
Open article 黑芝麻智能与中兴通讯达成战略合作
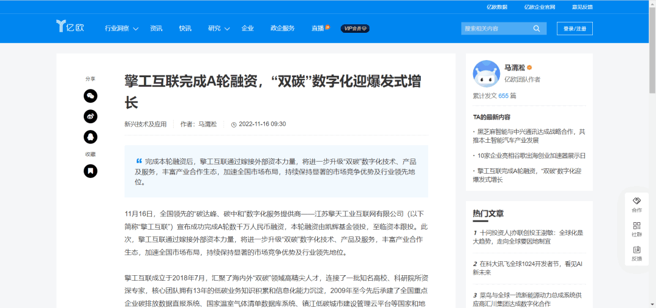529,135
